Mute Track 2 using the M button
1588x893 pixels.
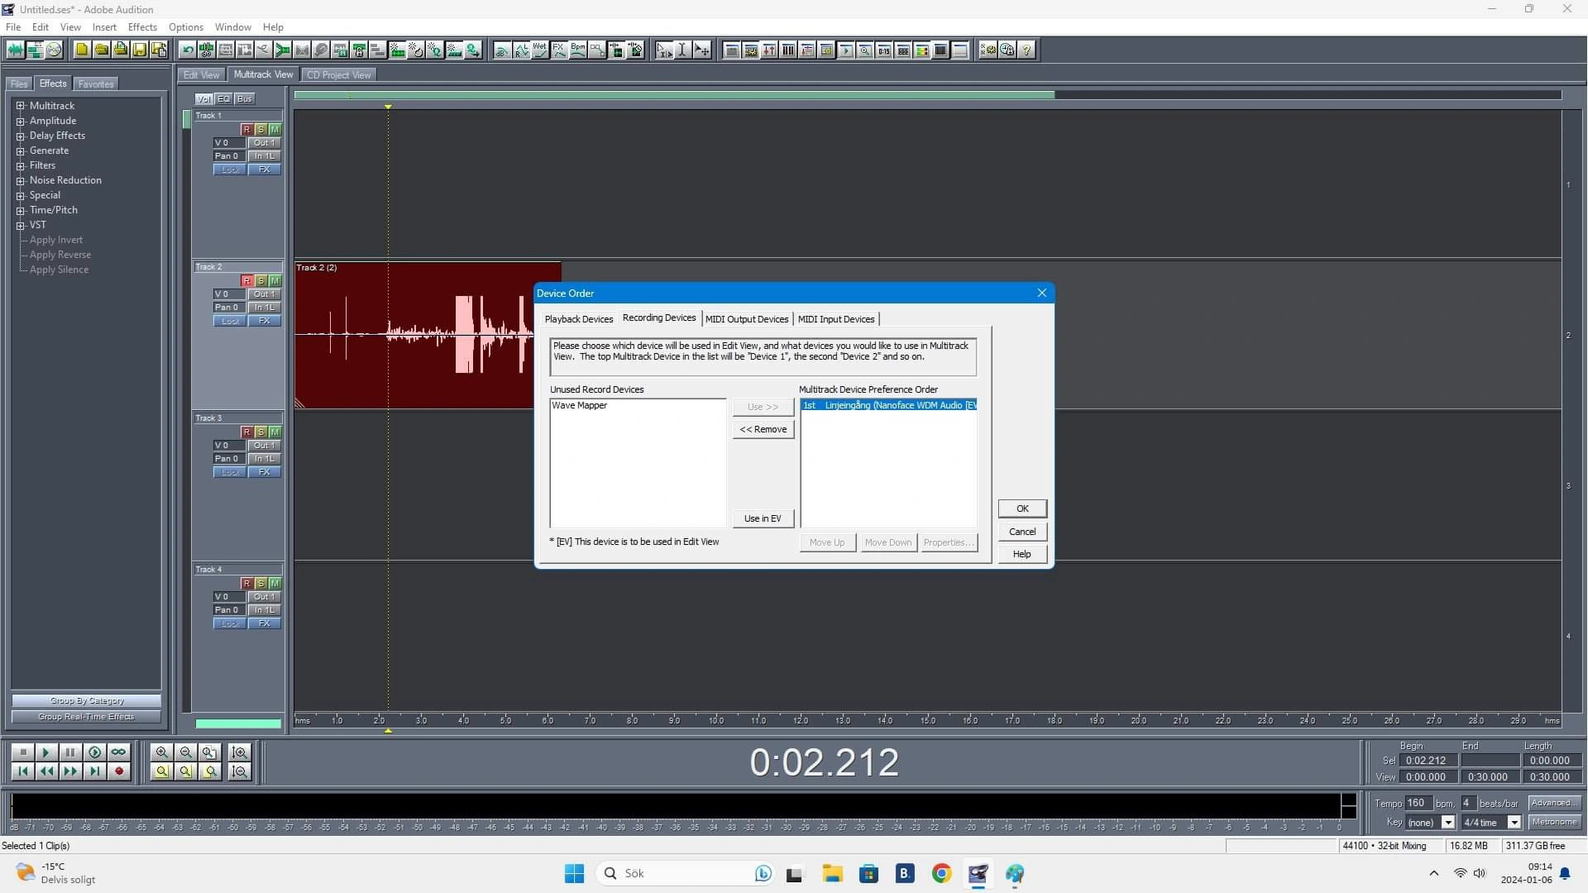click(275, 281)
